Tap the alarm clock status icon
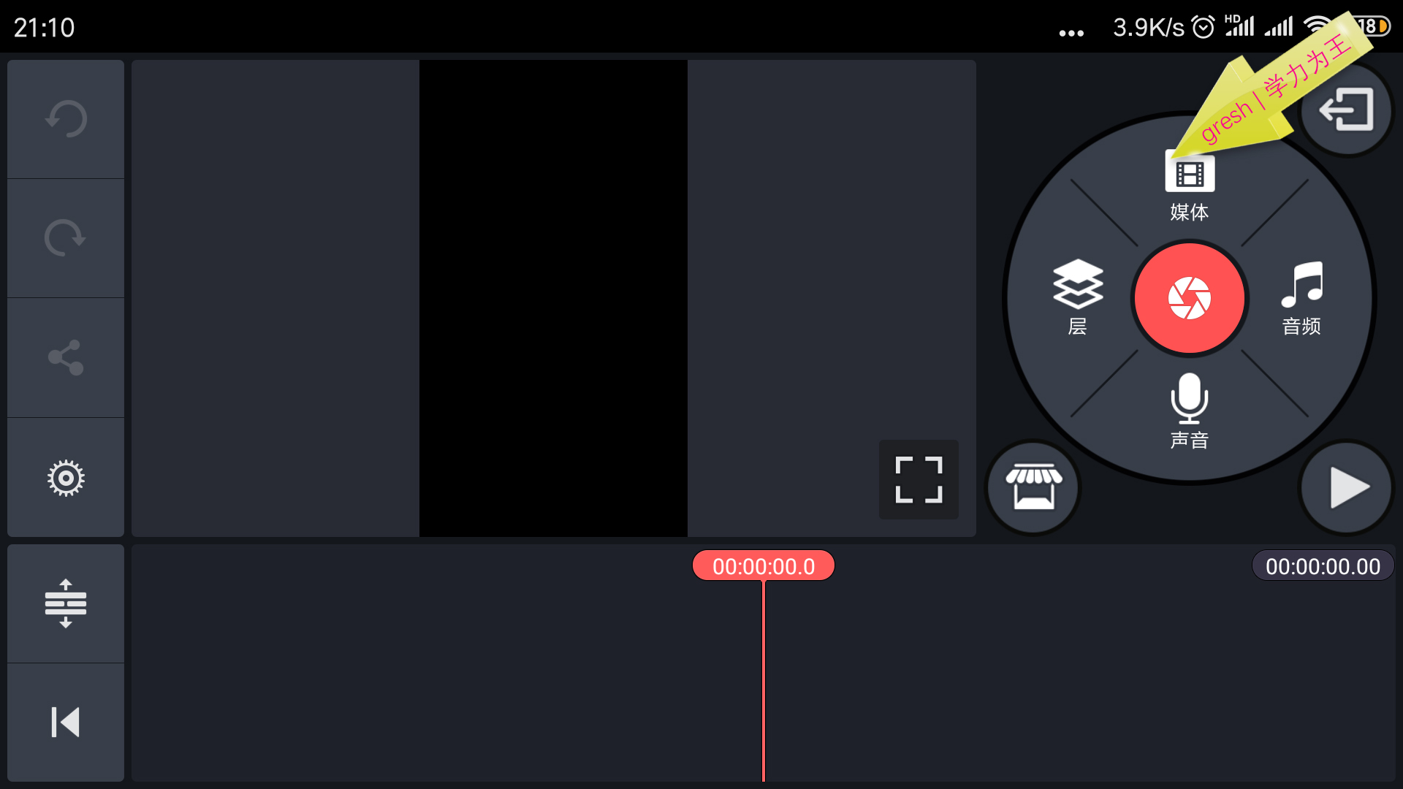Screen dimensions: 1403x789 click(1203, 27)
